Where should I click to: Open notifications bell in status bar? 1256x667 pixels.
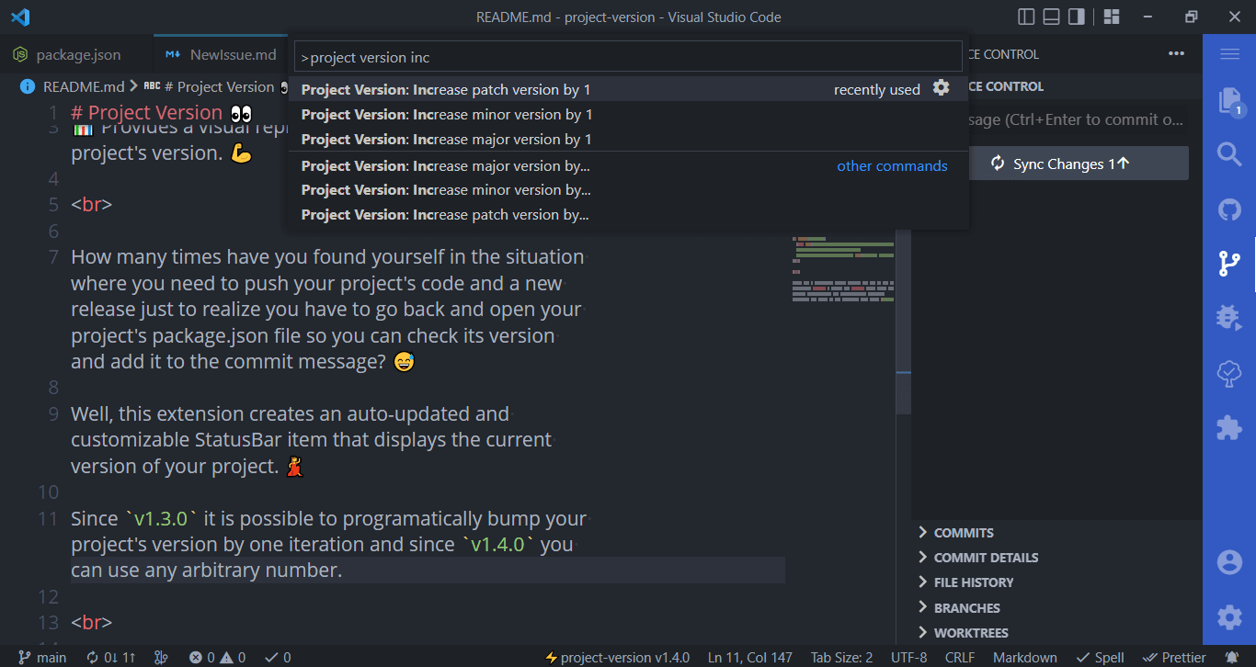click(1232, 657)
